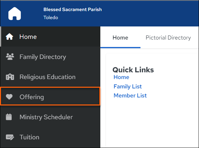The width and height of the screenshot is (199, 148).
Task: Navigate to the Tuition module
Action: pyautogui.click(x=50, y=137)
